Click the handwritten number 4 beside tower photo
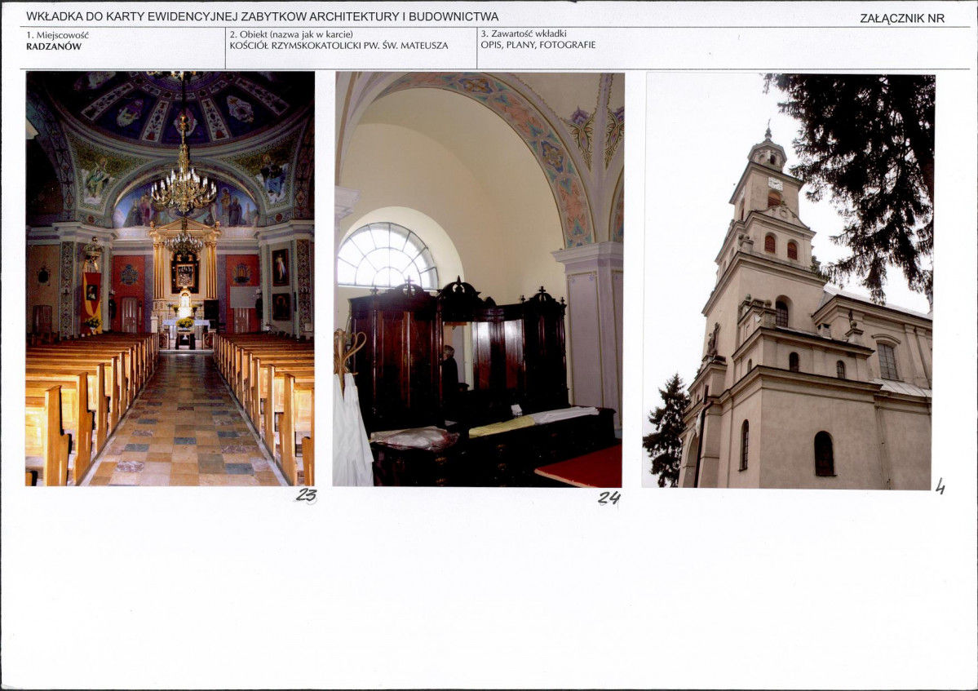 940,486
